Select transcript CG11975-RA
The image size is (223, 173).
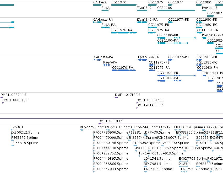pyautogui.click(x=152, y=33)
